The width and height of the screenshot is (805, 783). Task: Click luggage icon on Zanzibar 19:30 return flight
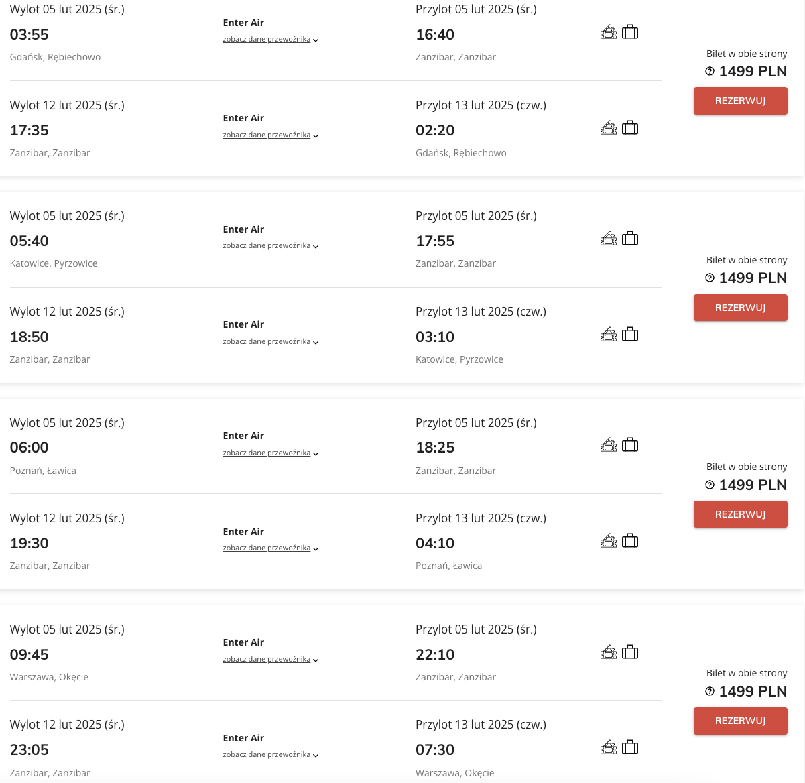coord(630,540)
